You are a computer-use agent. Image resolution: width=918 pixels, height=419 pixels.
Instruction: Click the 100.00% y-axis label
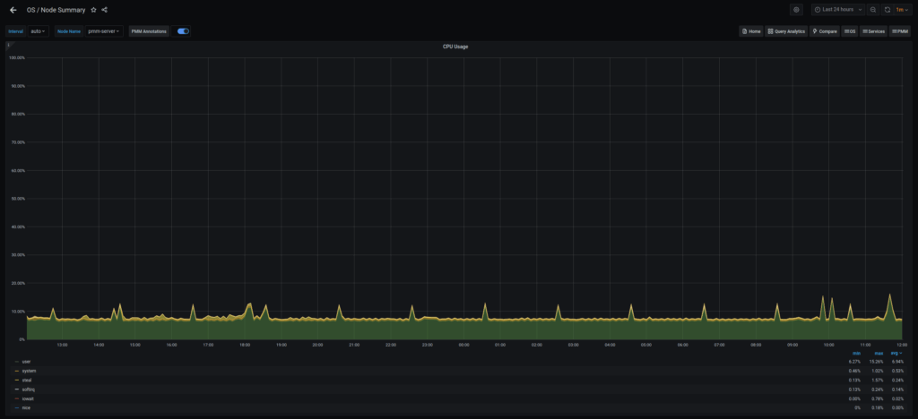tap(16, 58)
